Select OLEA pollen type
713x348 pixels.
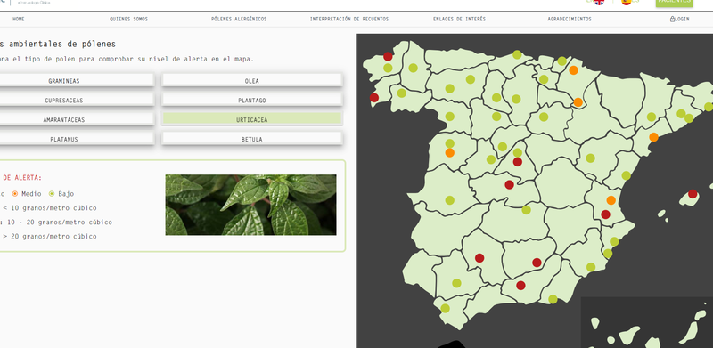pyautogui.click(x=252, y=81)
